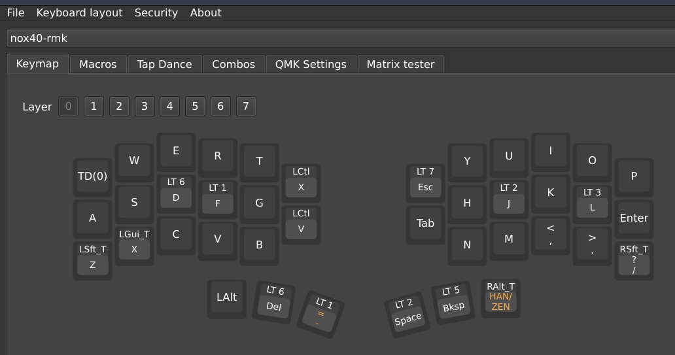Select the LT 3 L key

click(593, 204)
